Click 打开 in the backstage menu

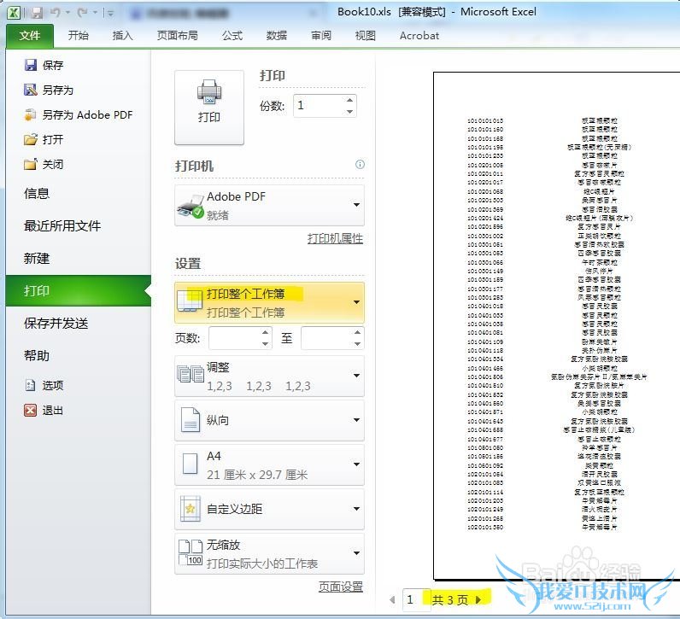click(x=44, y=139)
